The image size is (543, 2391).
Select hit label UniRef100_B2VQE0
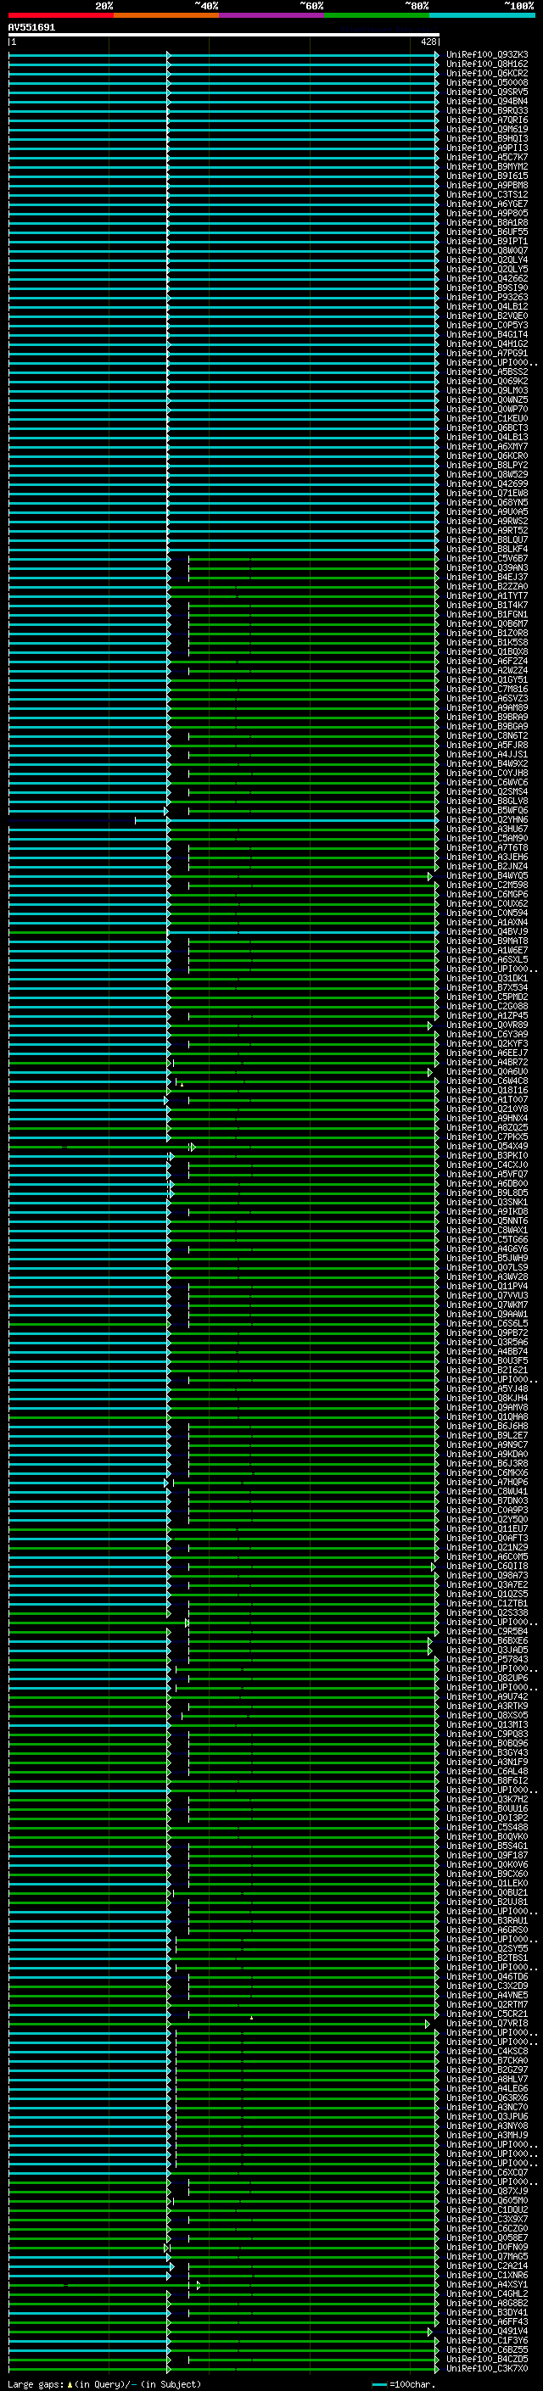pos(487,316)
